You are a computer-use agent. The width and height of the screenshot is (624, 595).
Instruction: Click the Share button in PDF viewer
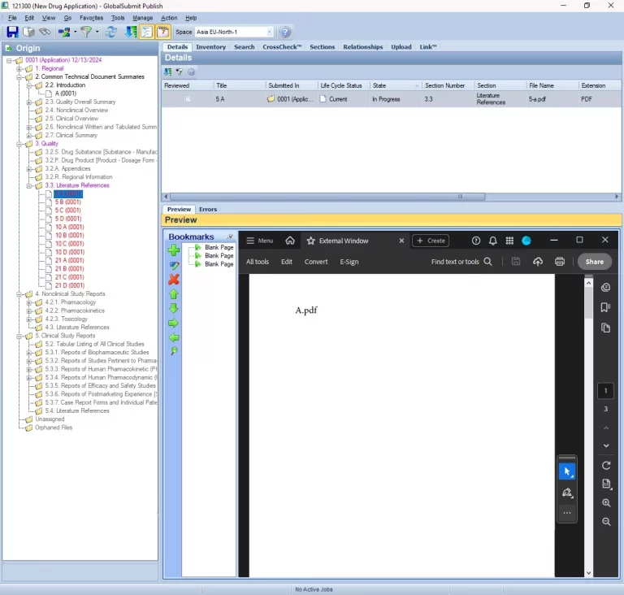(x=594, y=262)
